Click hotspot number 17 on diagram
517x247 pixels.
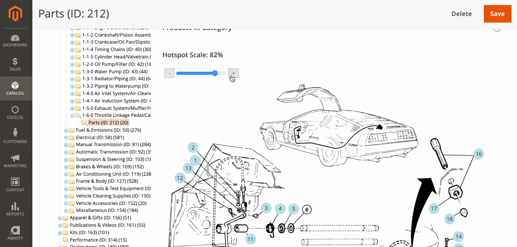[x=434, y=208]
